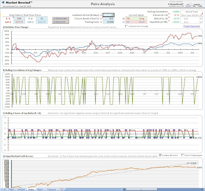Viewport: 205px width, 191px height.
Task: Click the FAS Long current signal cell
Action: click(136, 18)
